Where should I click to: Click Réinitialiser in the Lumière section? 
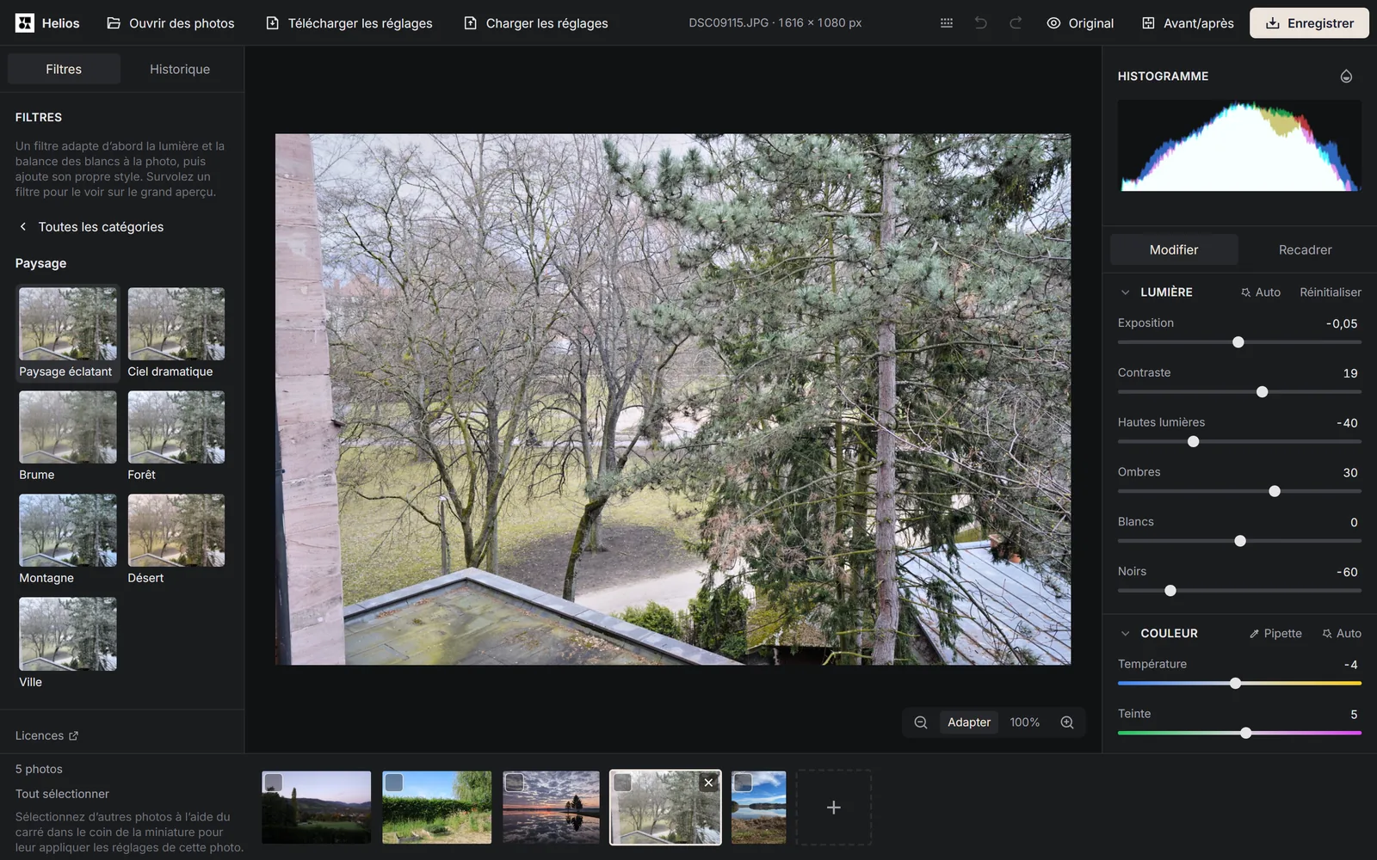click(x=1331, y=292)
